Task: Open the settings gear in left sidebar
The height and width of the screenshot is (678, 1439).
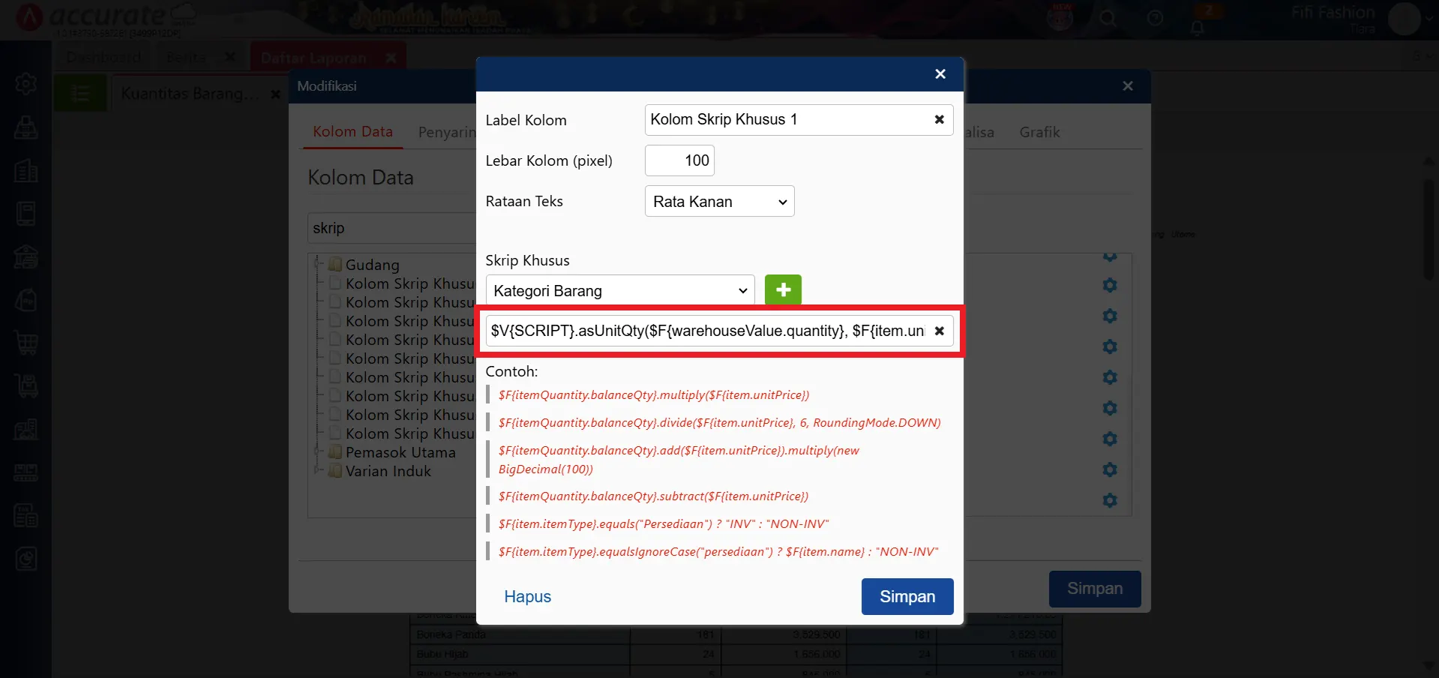Action: 26,83
